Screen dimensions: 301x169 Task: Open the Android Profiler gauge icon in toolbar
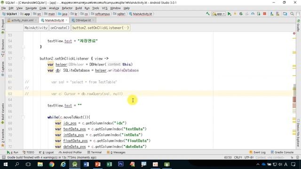coord(253,14)
